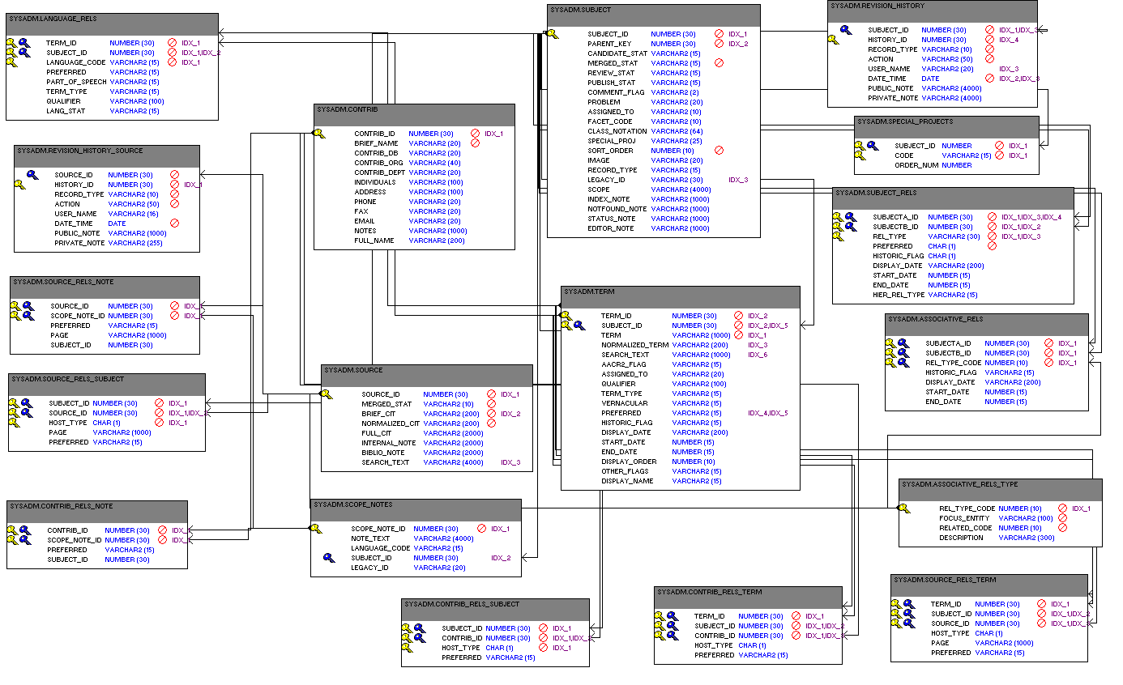Viewport: 1123px width, 685px height.
Task: Click the HIER_REL_TYPE column in SUBJECT_RELS
Action: coord(899,295)
